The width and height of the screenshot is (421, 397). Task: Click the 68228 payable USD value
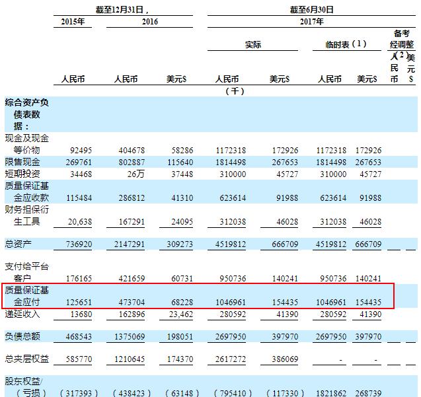coord(182,303)
